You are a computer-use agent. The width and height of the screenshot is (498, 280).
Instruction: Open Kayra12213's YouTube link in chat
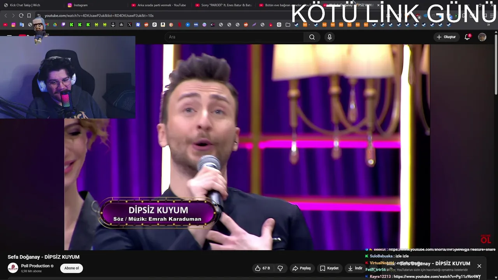click(437, 276)
